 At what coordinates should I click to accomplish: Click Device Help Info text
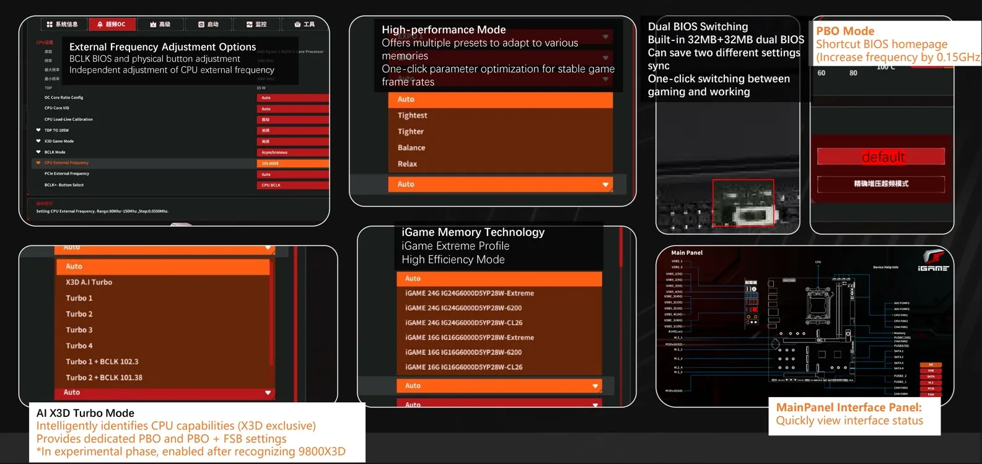pyautogui.click(x=885, y=267)
